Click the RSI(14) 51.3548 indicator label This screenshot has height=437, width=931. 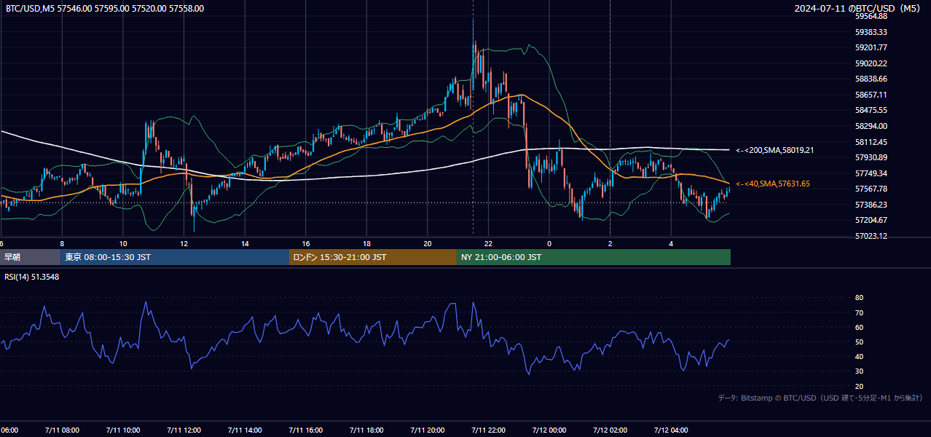(32, 277)
